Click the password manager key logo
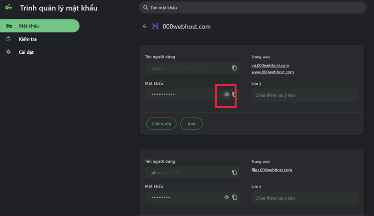The height and width of the screenshot is (216, 374). (x=8, y=7)
